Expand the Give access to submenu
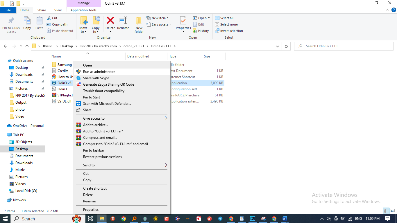 point(122,118)
